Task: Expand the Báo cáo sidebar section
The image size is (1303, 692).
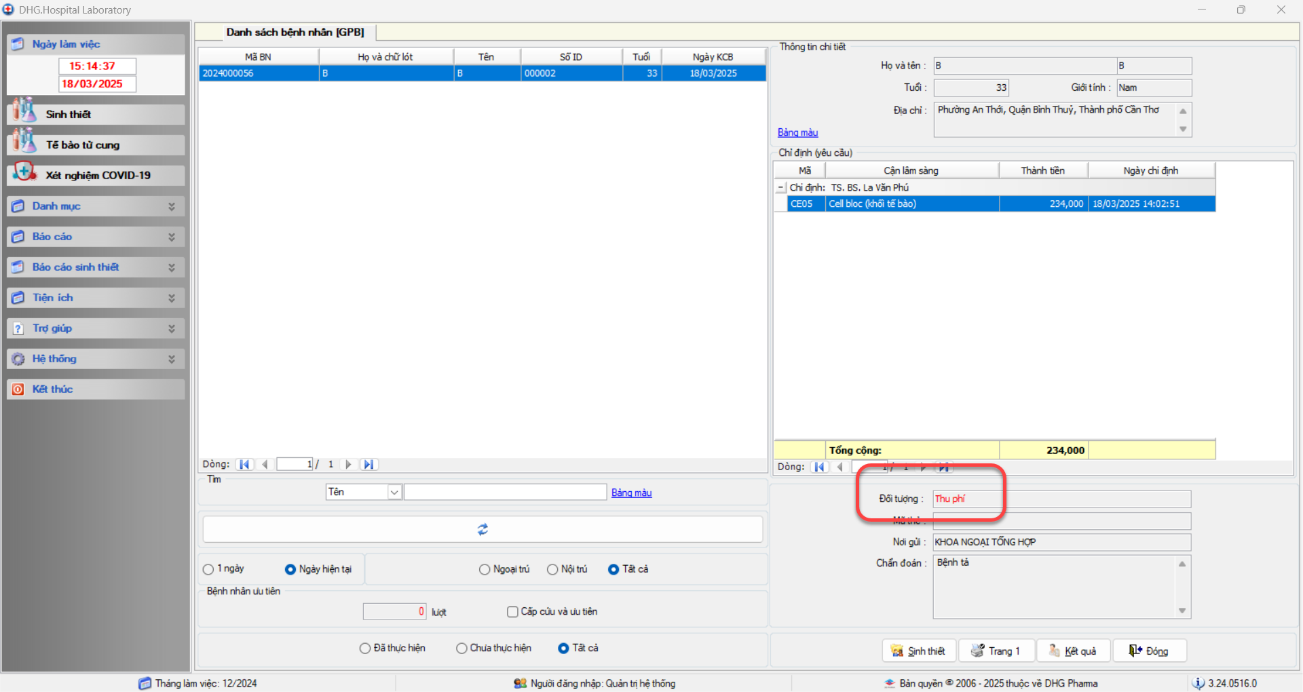Action: point(172,237)
